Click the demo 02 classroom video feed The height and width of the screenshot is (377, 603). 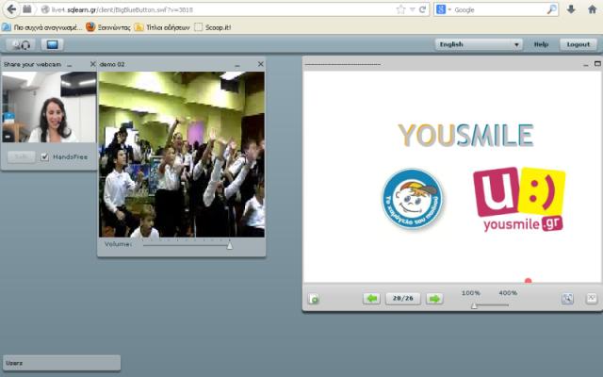pyautogui.click(x=182, y=155)
